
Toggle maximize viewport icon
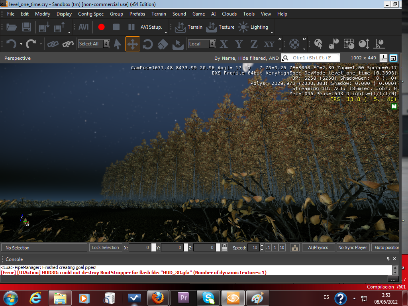click(x=393, y=58)
